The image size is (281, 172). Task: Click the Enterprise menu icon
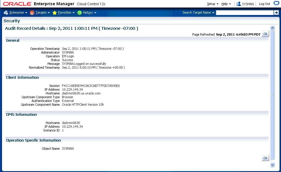[x=6, y=12]
